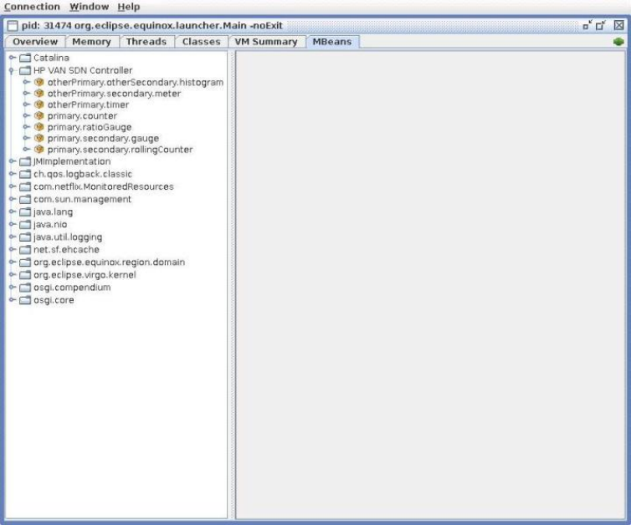Image resolution: width=631 pixels, height=525 pixels.
Task: Select the org.eclipse.equinox.region.domain label
Action: point(109,262)
